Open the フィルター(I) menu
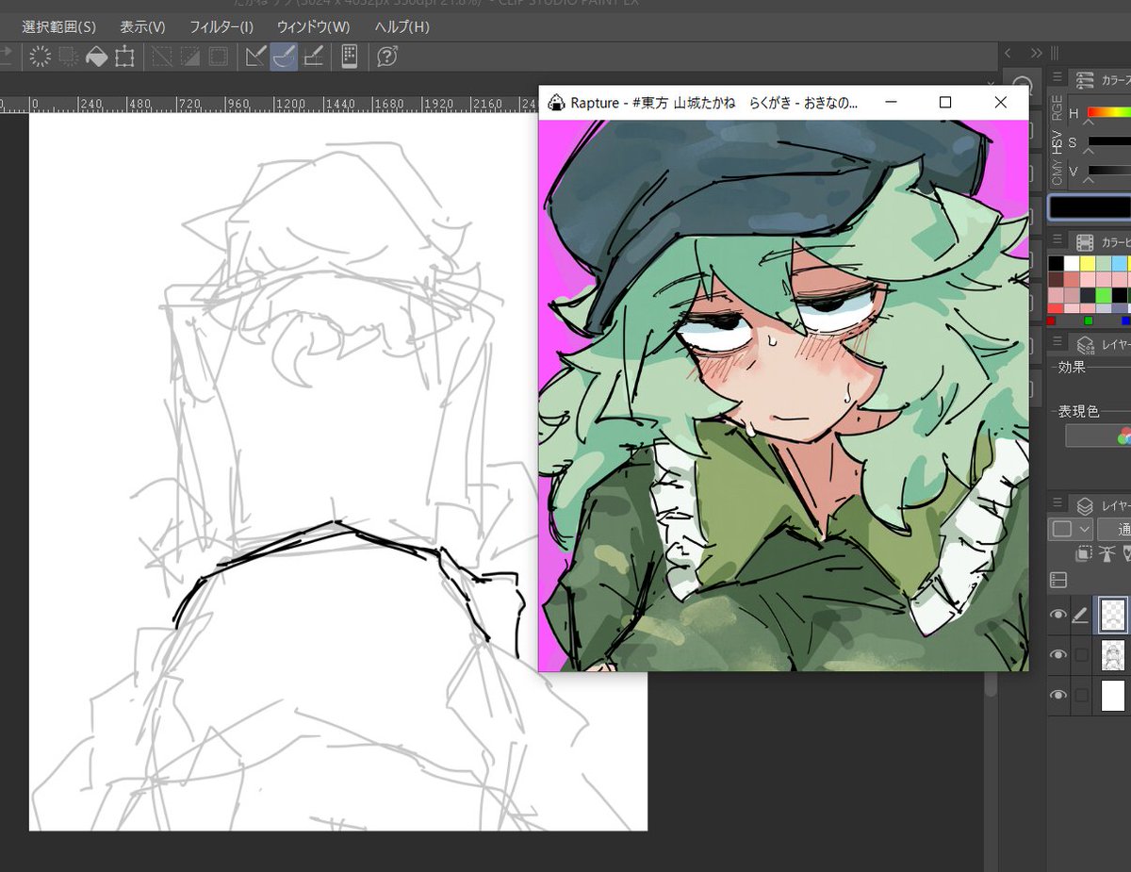 tap(221, 26)
